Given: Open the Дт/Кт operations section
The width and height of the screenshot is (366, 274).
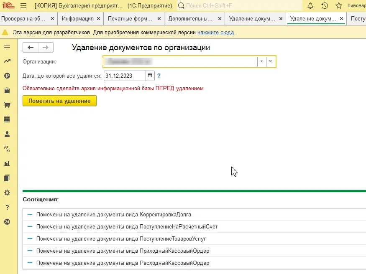Looking at the screenshot, I should [x=7, y=149].
